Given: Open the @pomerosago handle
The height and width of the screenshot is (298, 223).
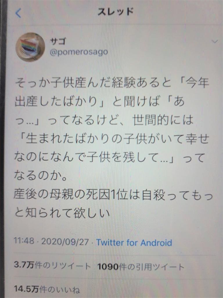Looking at the screenshot, I should (x=79, y=52).
